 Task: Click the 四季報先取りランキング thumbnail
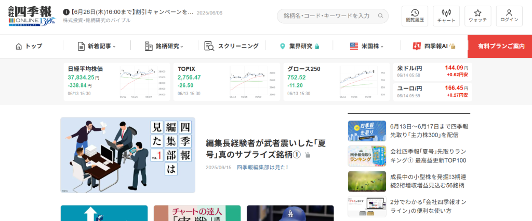tap(367, 156)
